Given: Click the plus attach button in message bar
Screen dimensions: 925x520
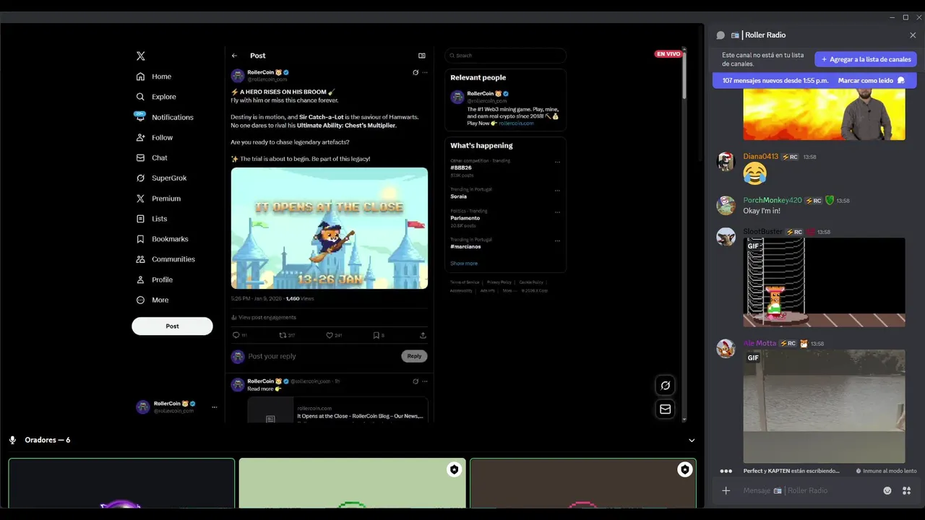Looking at the screenshot, I should [726, 490].
